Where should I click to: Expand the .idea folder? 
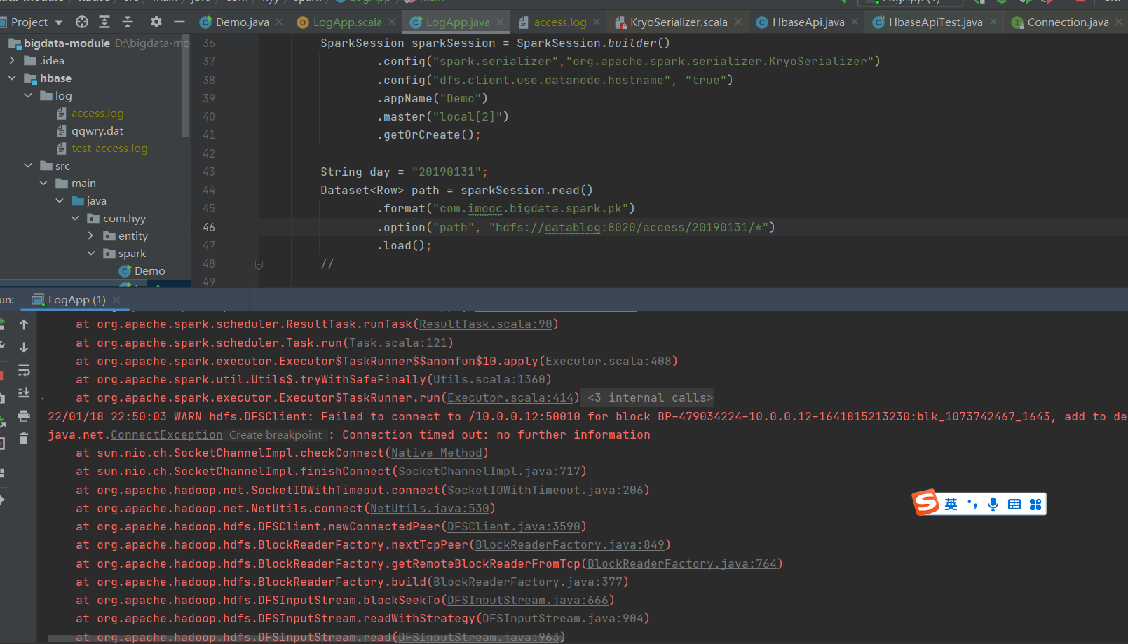pyautogui.click(x=12, y=60)
